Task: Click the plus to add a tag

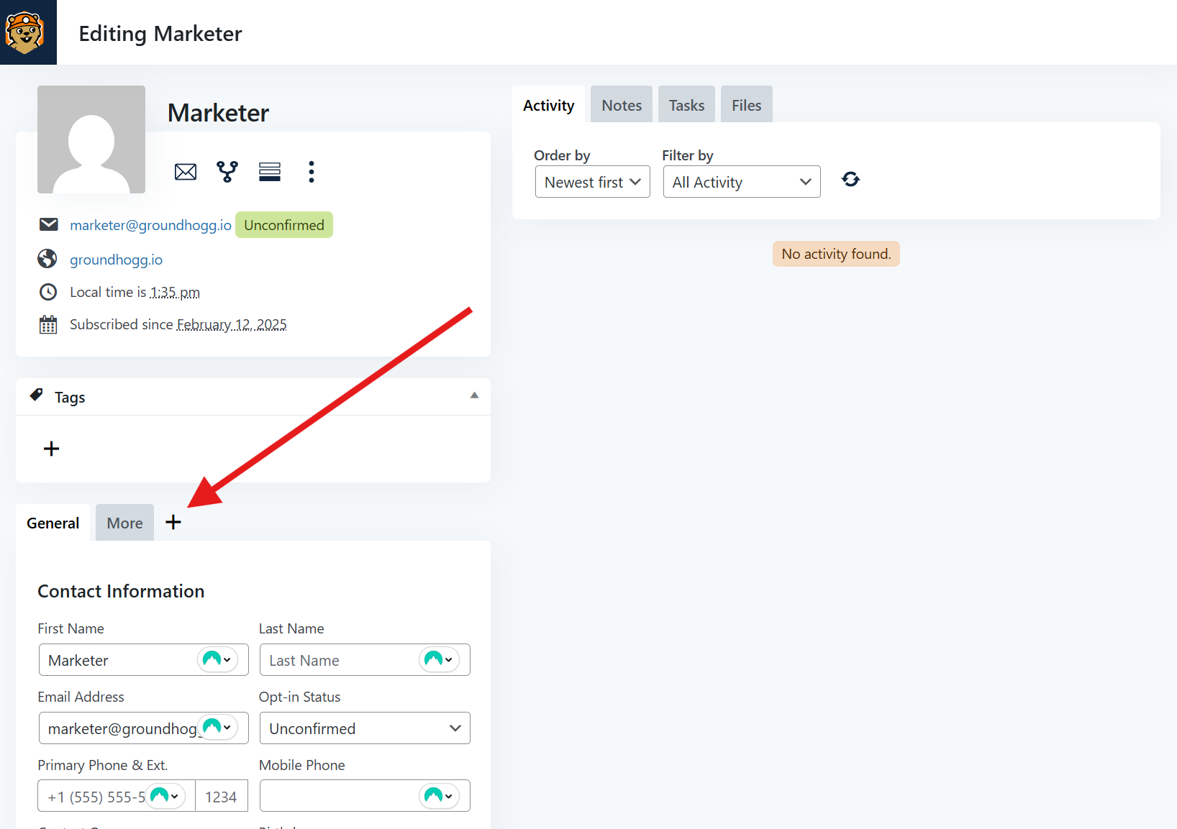Action: [x=51, y=449]
